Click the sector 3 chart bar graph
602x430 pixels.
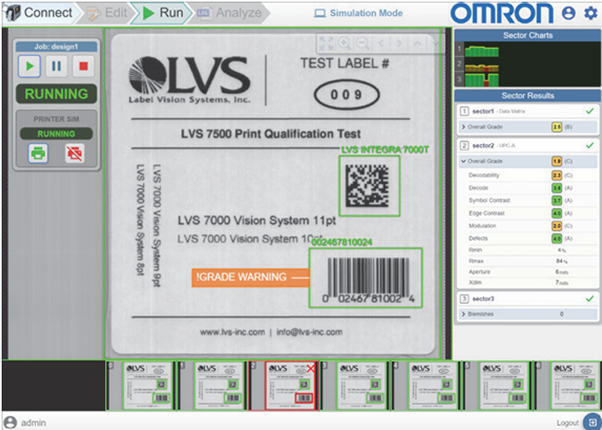coord(482,81)
